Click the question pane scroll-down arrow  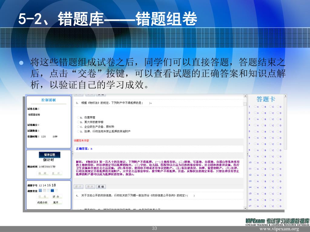point(245,208)
